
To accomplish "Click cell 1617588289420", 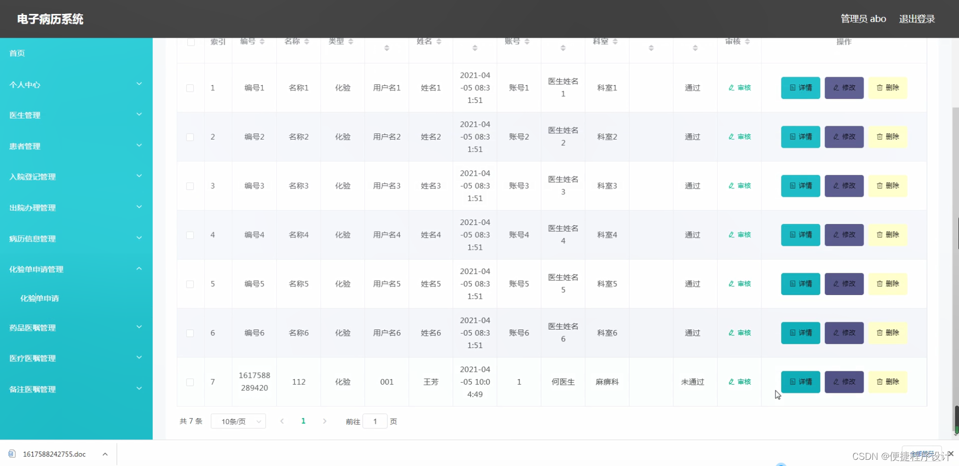I will (x=254, y=382).
